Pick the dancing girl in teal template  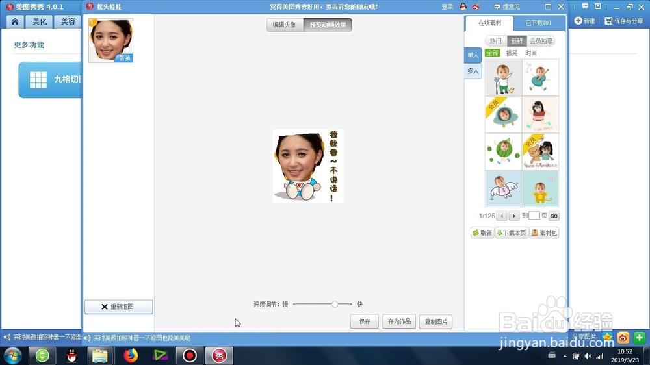pyautogui.click(x=541, y=77)
